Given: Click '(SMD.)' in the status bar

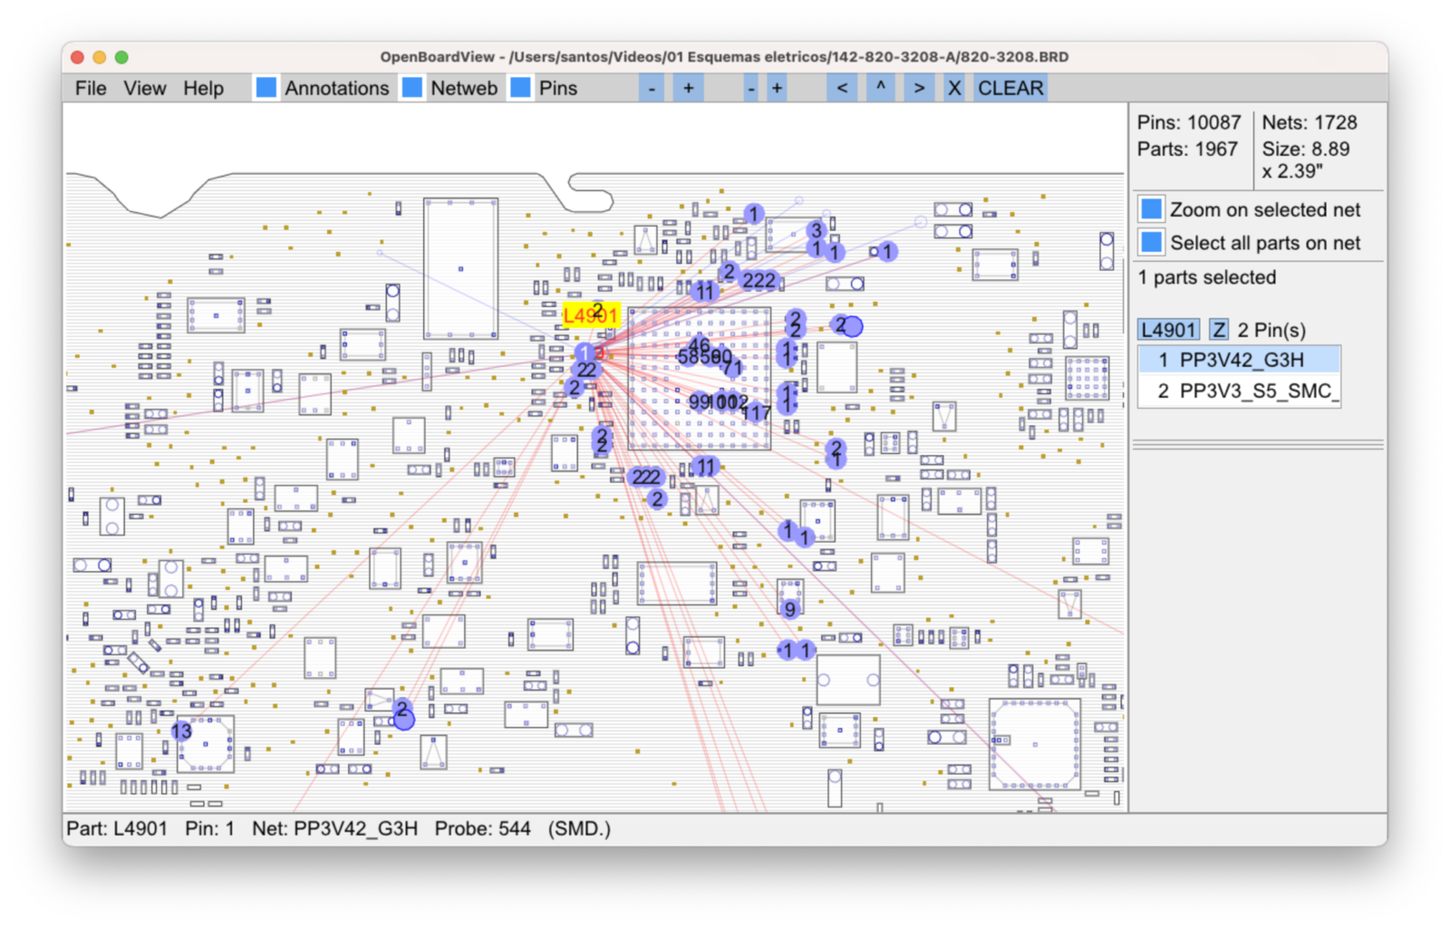Looking at the screenshot, I should 579,828.
